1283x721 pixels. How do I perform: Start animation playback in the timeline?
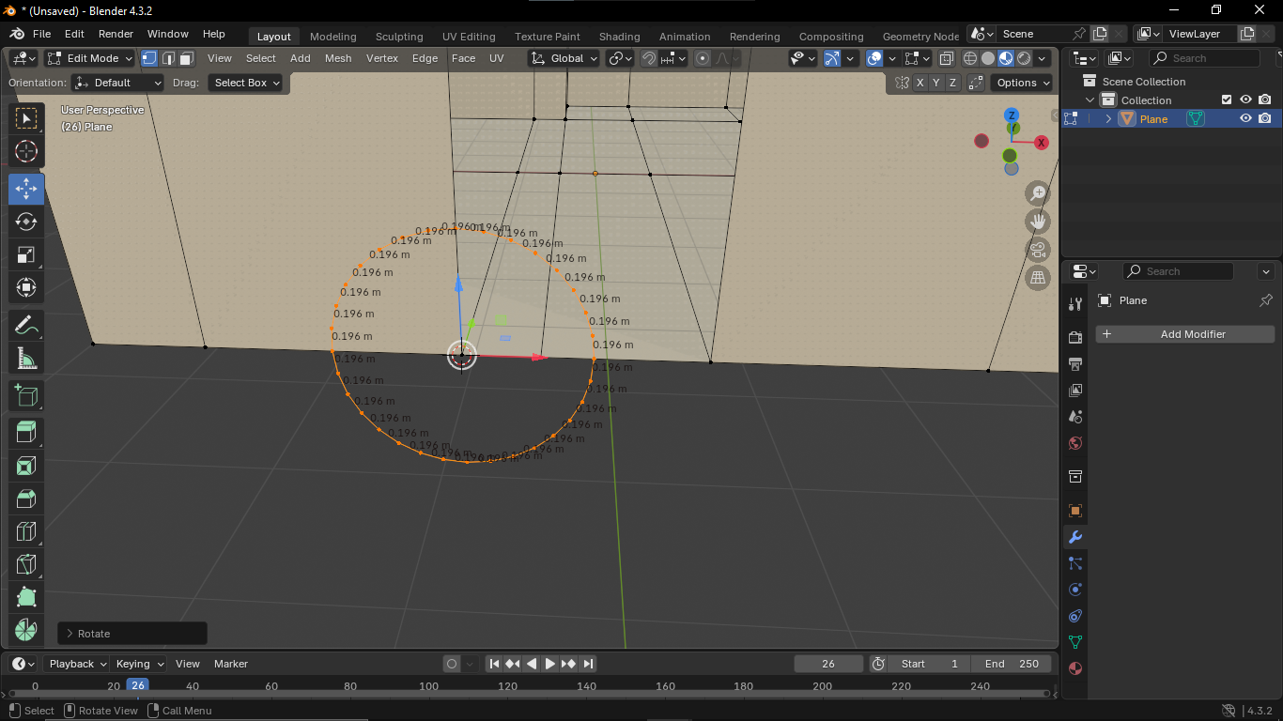[x=550, y=664]
